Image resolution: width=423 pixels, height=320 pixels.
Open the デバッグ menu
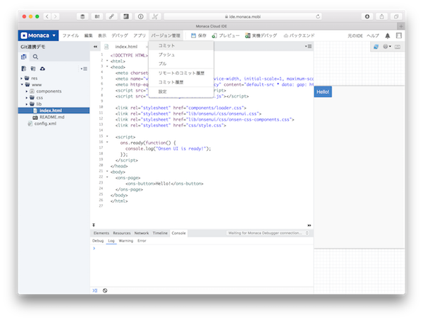[120, 35]
